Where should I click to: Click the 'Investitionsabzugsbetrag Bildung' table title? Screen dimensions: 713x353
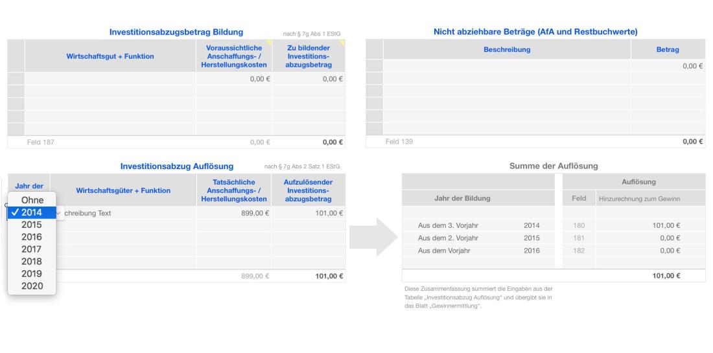[176, 32]
